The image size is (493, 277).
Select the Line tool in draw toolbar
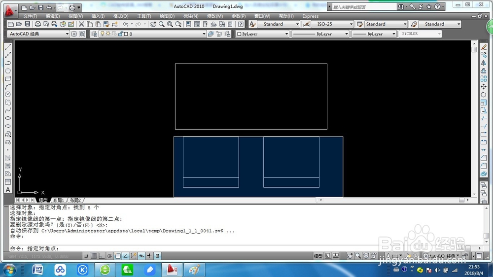8,47
